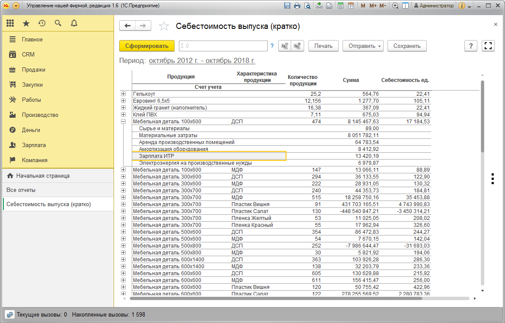Click the sum field showing Σ 0
The image size is (505, 323).
223,46
